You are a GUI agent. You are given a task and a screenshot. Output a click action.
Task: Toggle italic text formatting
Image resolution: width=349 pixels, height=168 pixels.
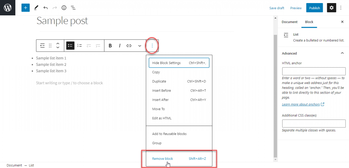[x=120, y=46]
